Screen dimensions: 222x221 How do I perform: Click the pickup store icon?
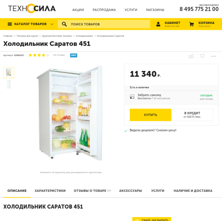[x=132, y=97]
